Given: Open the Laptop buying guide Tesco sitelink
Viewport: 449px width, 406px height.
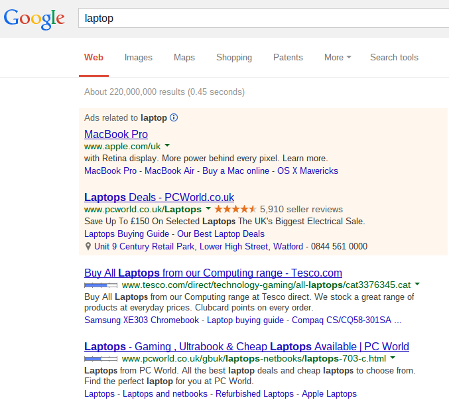Looking at the screenshot, I should (x=245, y=320).
